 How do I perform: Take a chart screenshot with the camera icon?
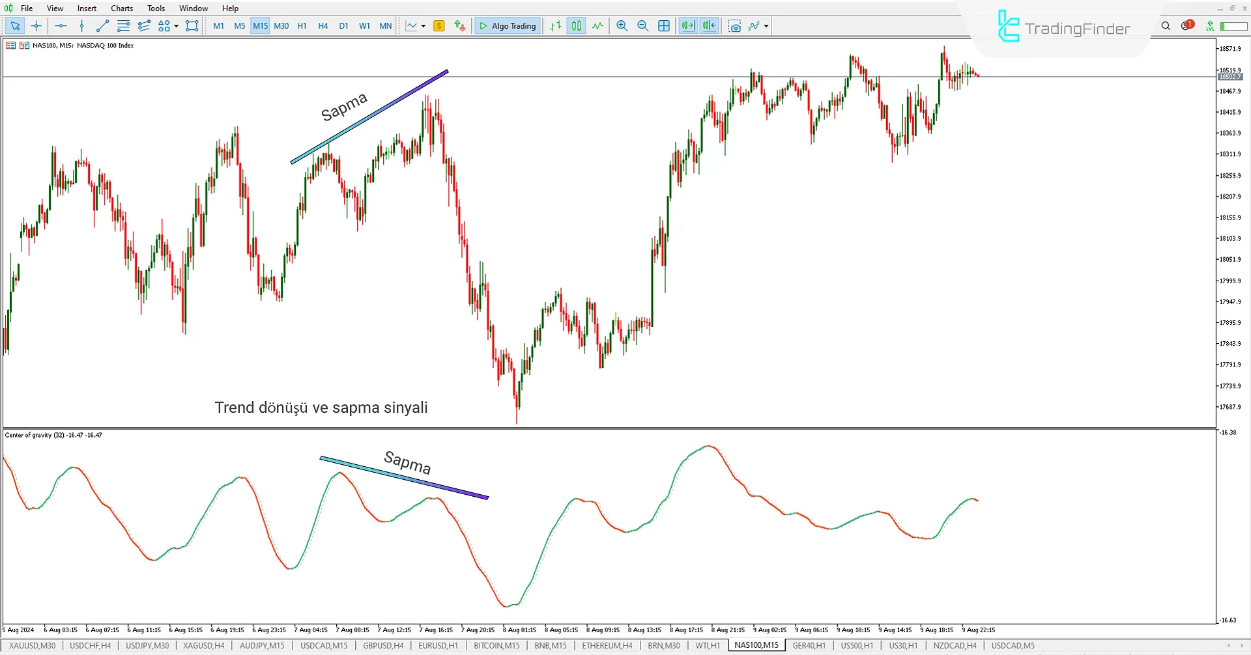pyautogui.click(x=734, y=26)
